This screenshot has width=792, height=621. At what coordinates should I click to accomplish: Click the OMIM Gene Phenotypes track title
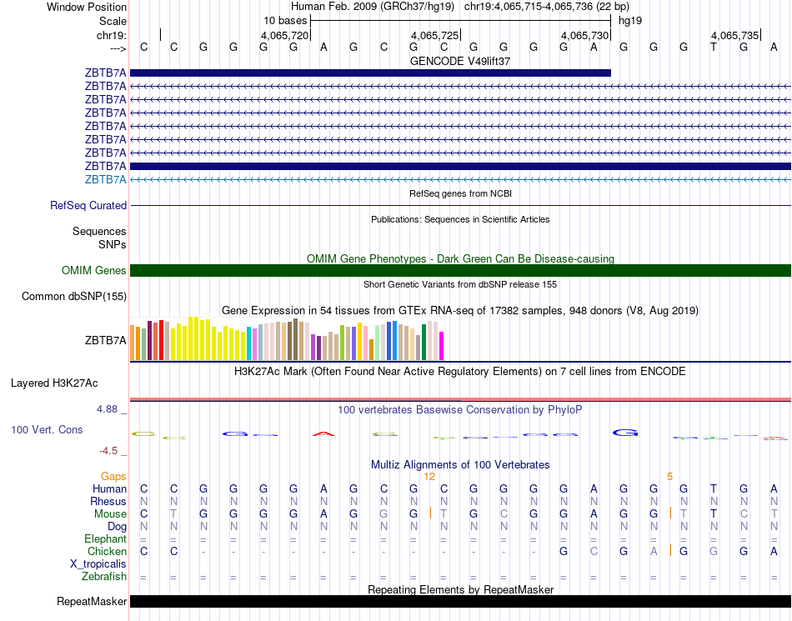460,258
